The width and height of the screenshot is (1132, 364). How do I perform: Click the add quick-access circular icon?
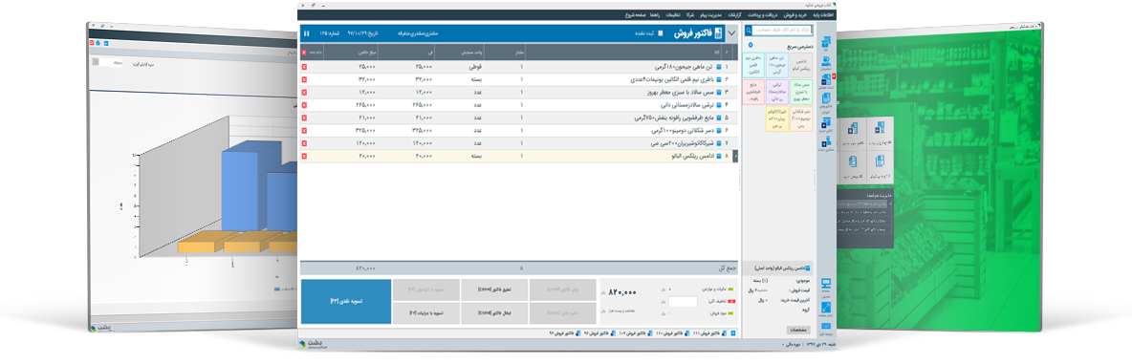(x=751, y=45)
